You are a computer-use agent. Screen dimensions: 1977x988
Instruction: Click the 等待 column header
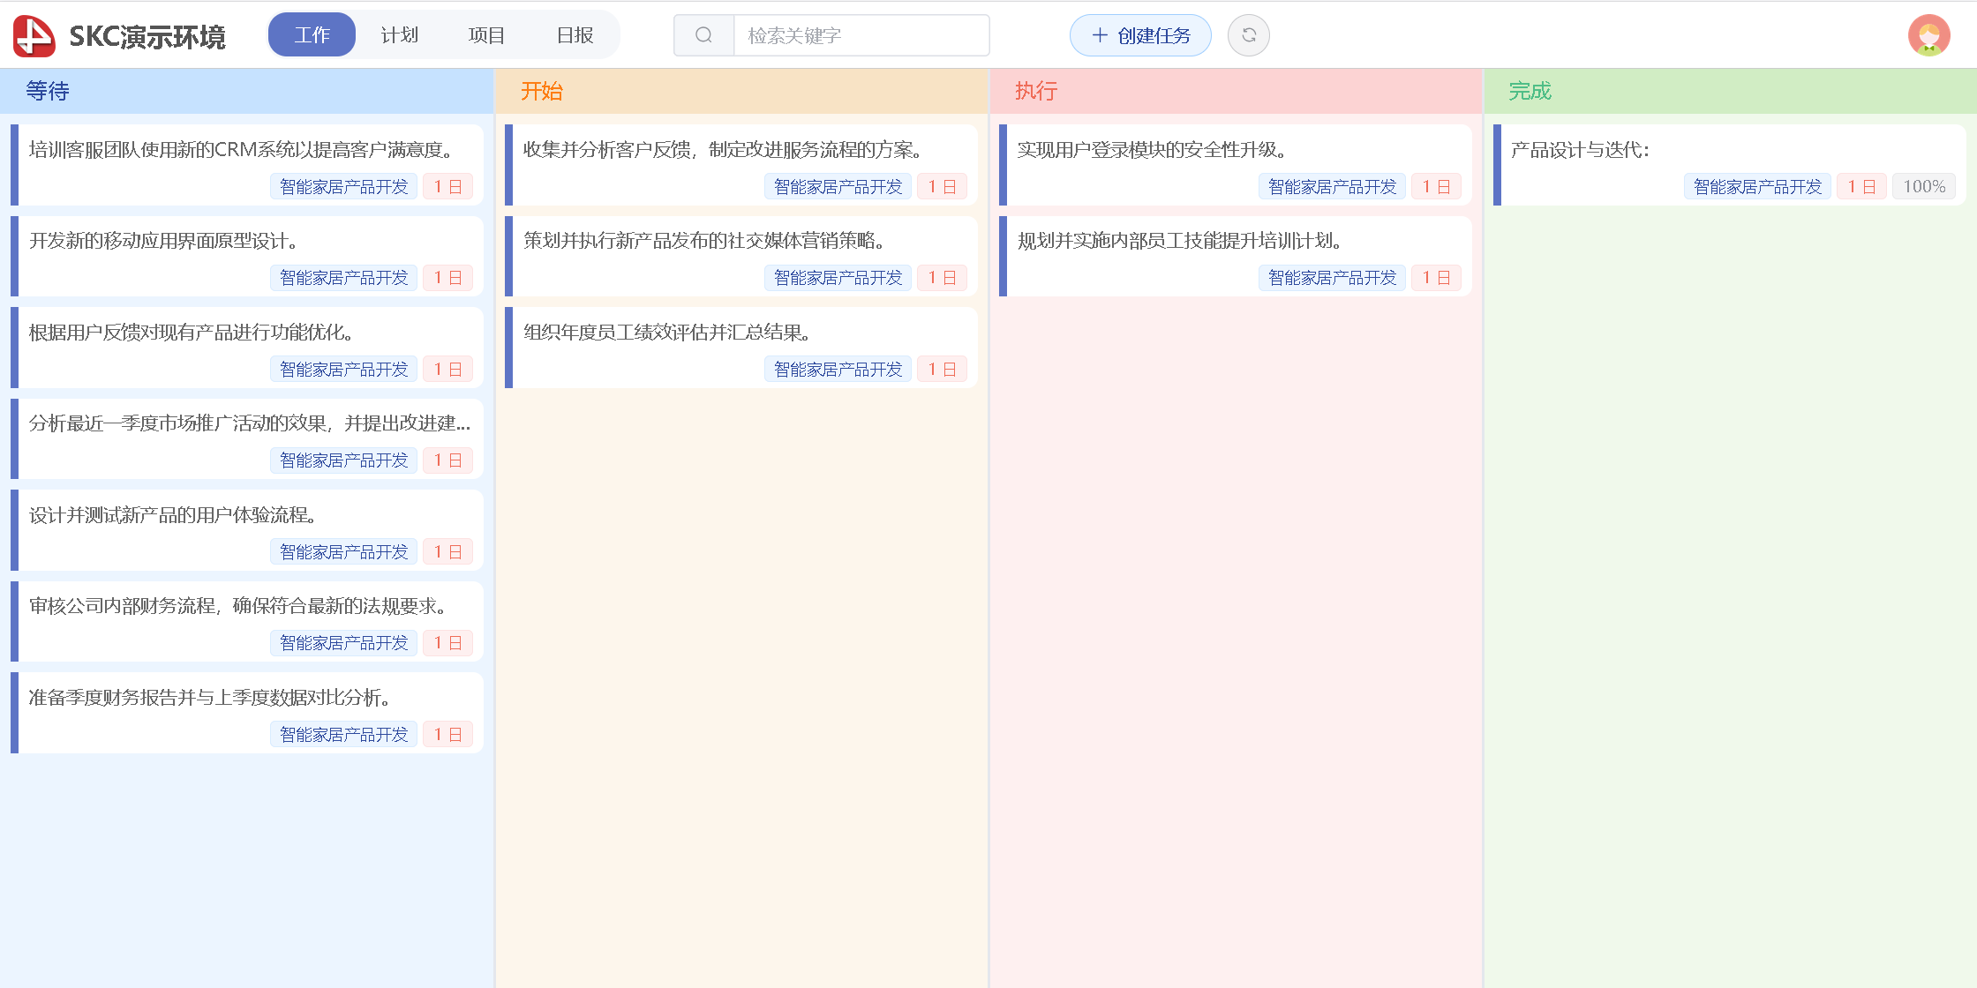coord(48,91)
